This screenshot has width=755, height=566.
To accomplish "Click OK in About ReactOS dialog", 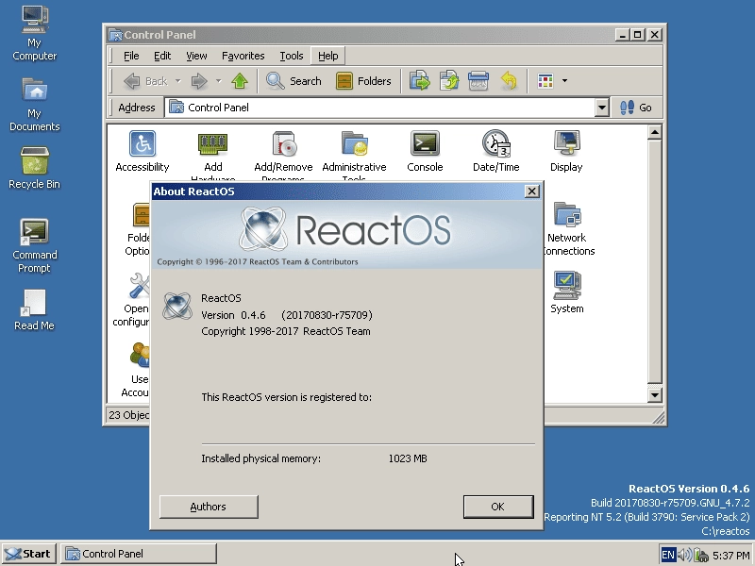I will tap(498, 507).
